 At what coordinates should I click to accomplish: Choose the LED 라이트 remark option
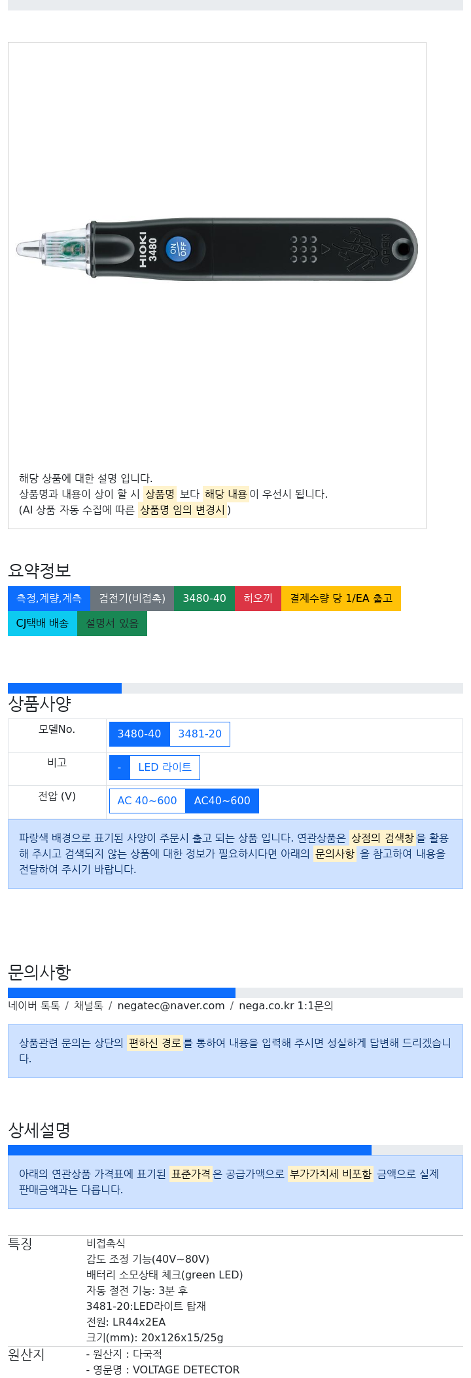point(165,768)
